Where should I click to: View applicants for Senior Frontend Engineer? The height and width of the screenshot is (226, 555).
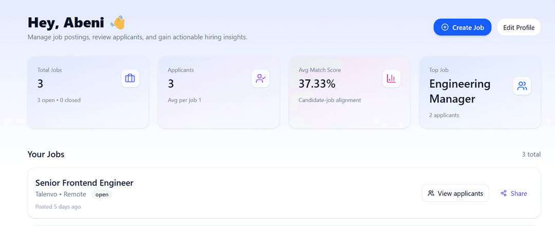[455, 194]
